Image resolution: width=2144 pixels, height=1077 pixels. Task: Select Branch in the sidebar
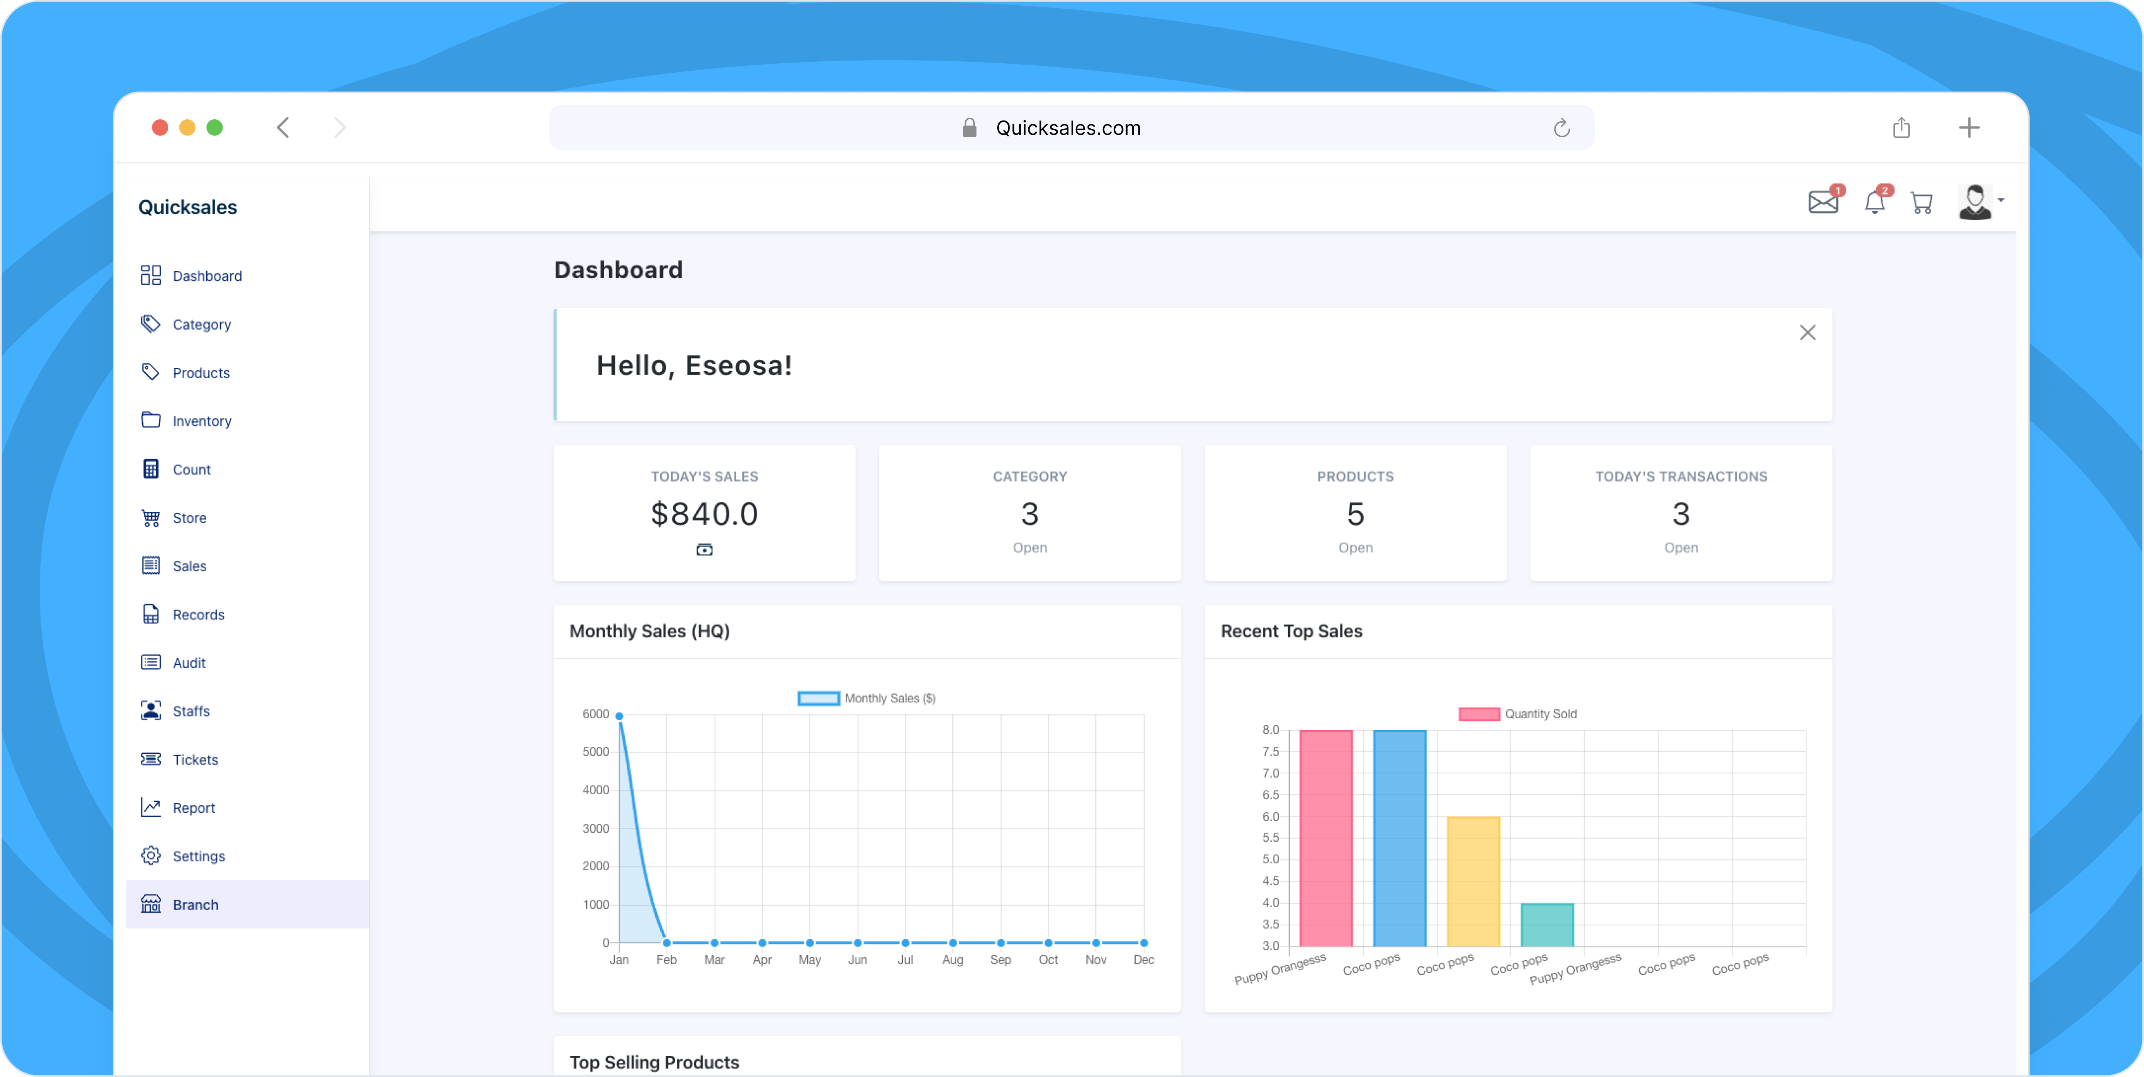click(196, 905)
